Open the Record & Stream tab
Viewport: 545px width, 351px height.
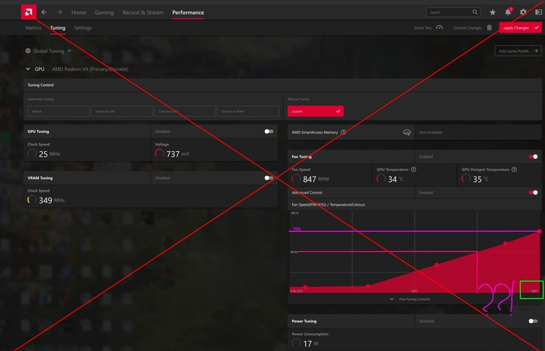coord(142,12)
